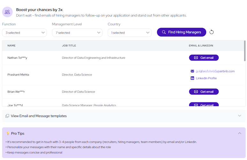Click the tip about personalizing your messages
This screenshot has width=247, height=160.
(x=59, y=147)
